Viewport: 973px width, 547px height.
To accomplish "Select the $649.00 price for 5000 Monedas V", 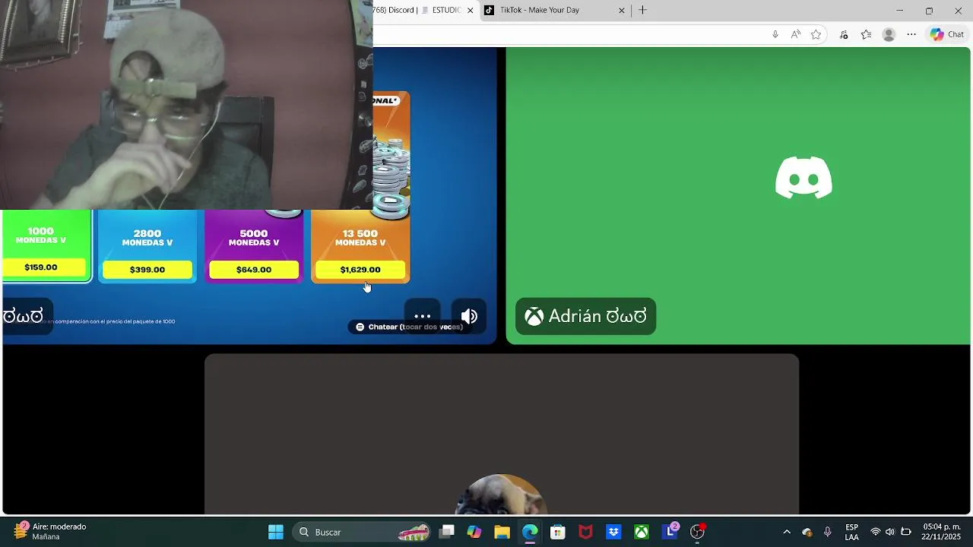I will (x=254, y=270).
